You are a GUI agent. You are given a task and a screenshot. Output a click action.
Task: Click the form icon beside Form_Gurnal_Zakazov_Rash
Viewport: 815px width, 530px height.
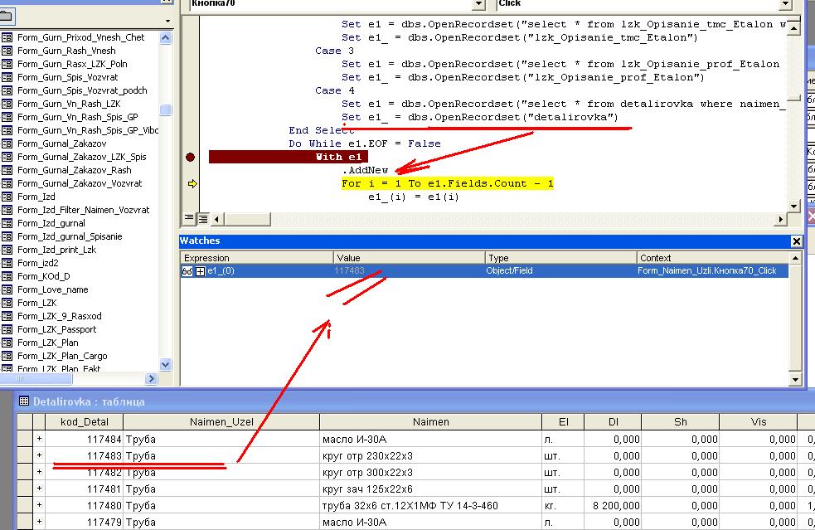pos(7,170)
